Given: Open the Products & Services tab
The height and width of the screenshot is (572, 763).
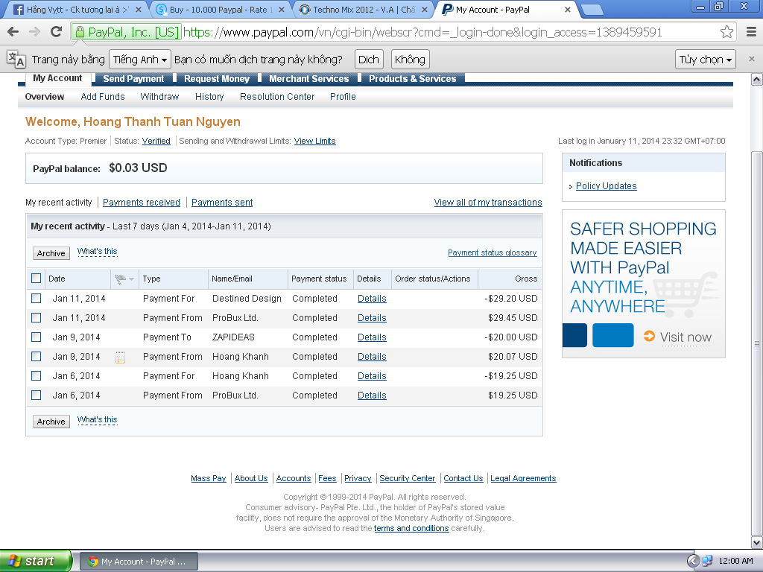Looking at the screenshot, I should pos(412,79).
